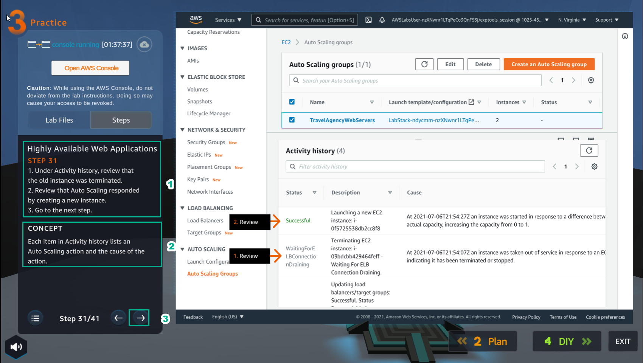The image size is (643, 363).
Task: Toggle the audio speaker icon
Action: [16, 347]
